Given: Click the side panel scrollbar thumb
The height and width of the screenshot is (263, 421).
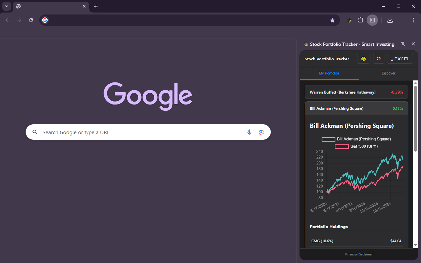Looking at the screenshot, I should coord(415,118).
